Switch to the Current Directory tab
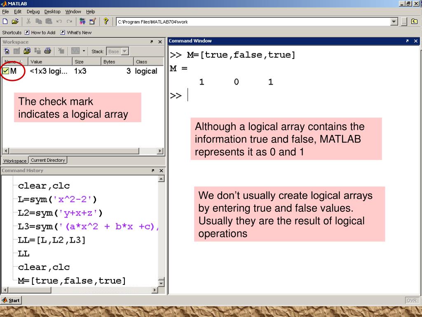 (x=48, y=160)
